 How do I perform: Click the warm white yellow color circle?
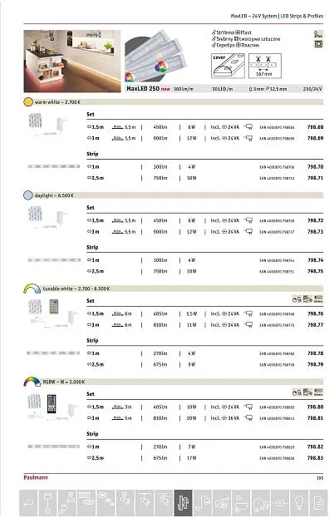(28, 101)
